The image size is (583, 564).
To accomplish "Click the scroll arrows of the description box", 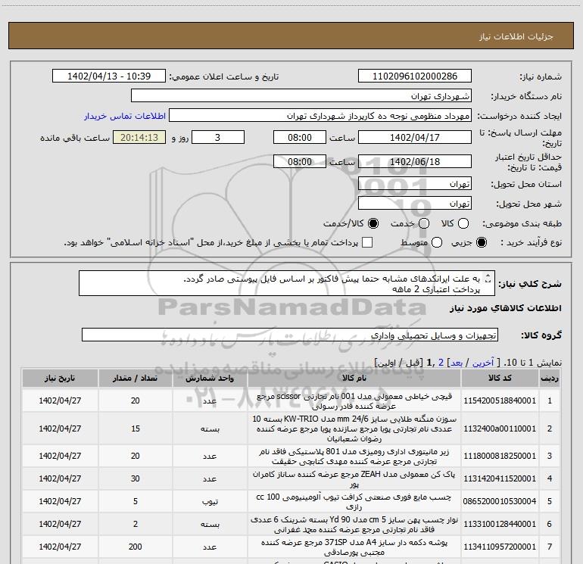I will (x=488, y=279).
